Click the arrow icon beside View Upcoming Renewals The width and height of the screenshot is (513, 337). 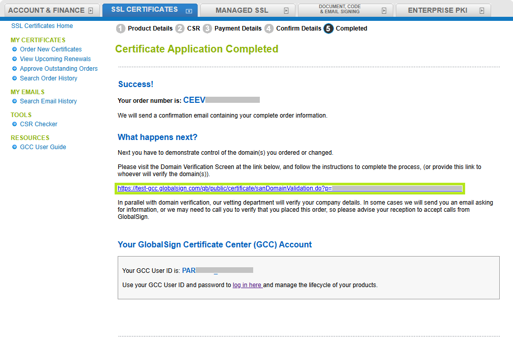coord(14,59)
